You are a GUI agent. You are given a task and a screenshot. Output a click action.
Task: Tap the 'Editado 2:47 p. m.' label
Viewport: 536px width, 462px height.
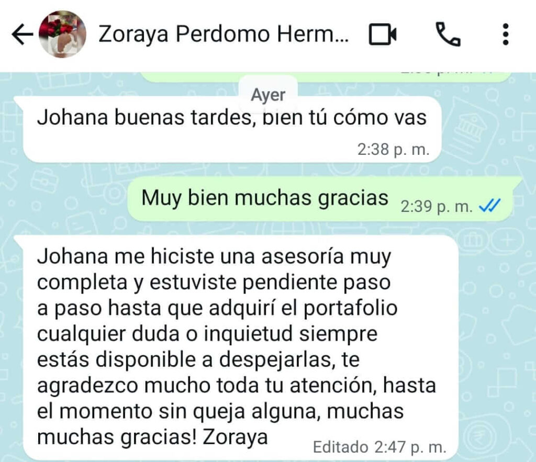pos(380,447)
